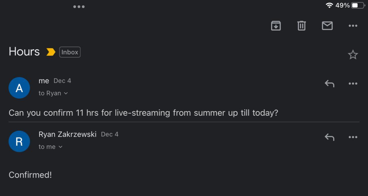Toggle the yellow importance marker
Viewport: 368px width, 196px height.
click(51, 52)
